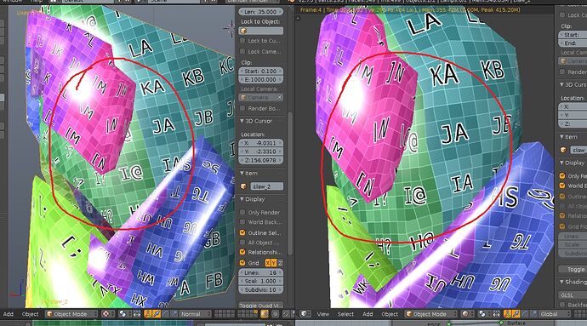
Task: Click the cursor Z location 156.0978 field
Action: point(261,160)
